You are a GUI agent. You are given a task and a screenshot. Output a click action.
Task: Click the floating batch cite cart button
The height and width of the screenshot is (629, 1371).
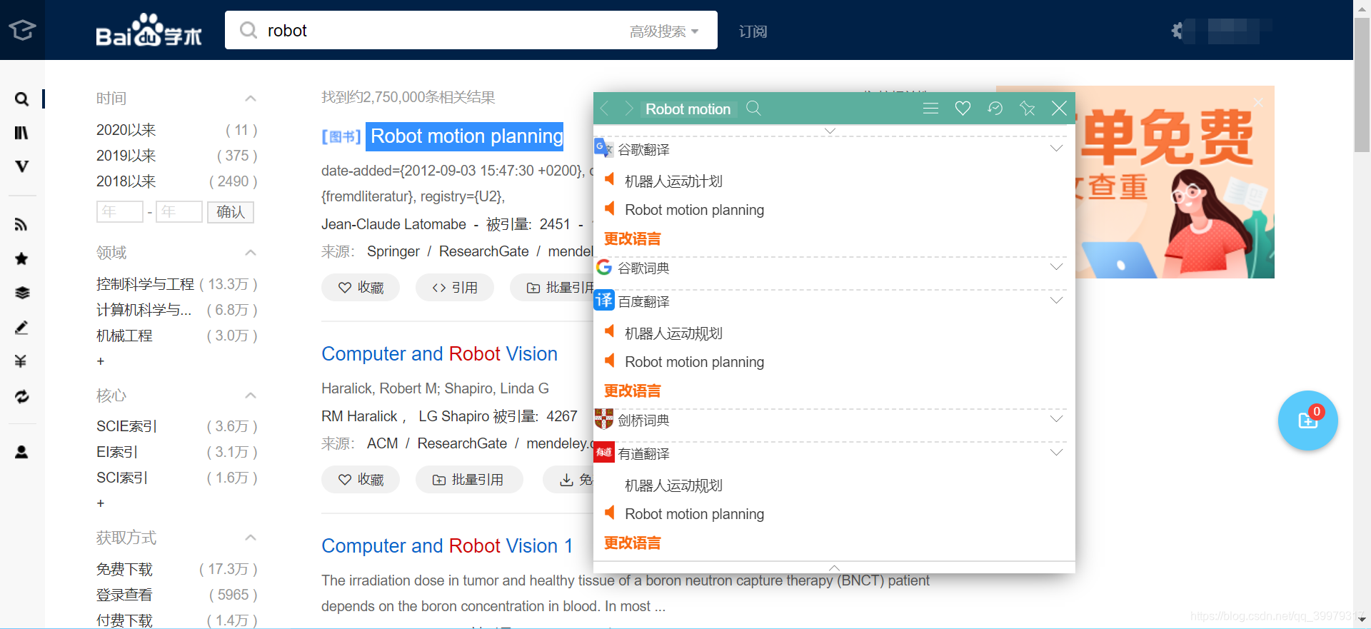click(x=1307, y=421)
